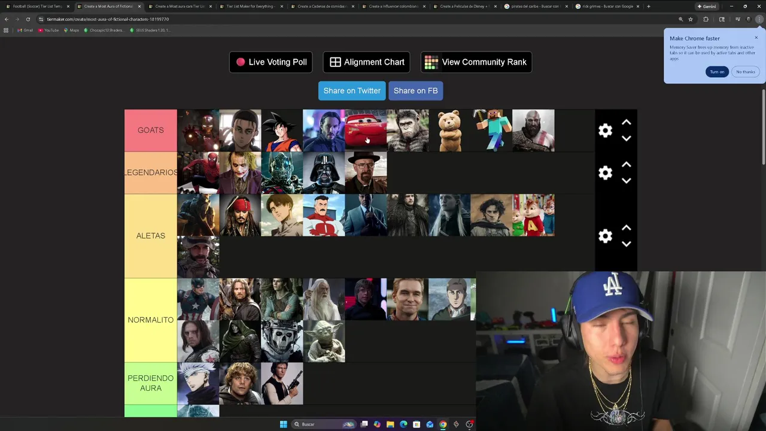Click Minecraft Steve image

pos(491,130)
